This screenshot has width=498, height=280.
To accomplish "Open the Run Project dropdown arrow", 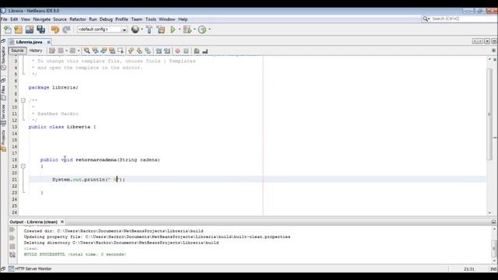I will (180, 30).
